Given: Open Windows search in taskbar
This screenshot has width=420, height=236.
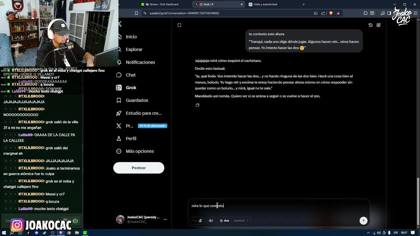Looking at the screenshot, I should (12, 233).
